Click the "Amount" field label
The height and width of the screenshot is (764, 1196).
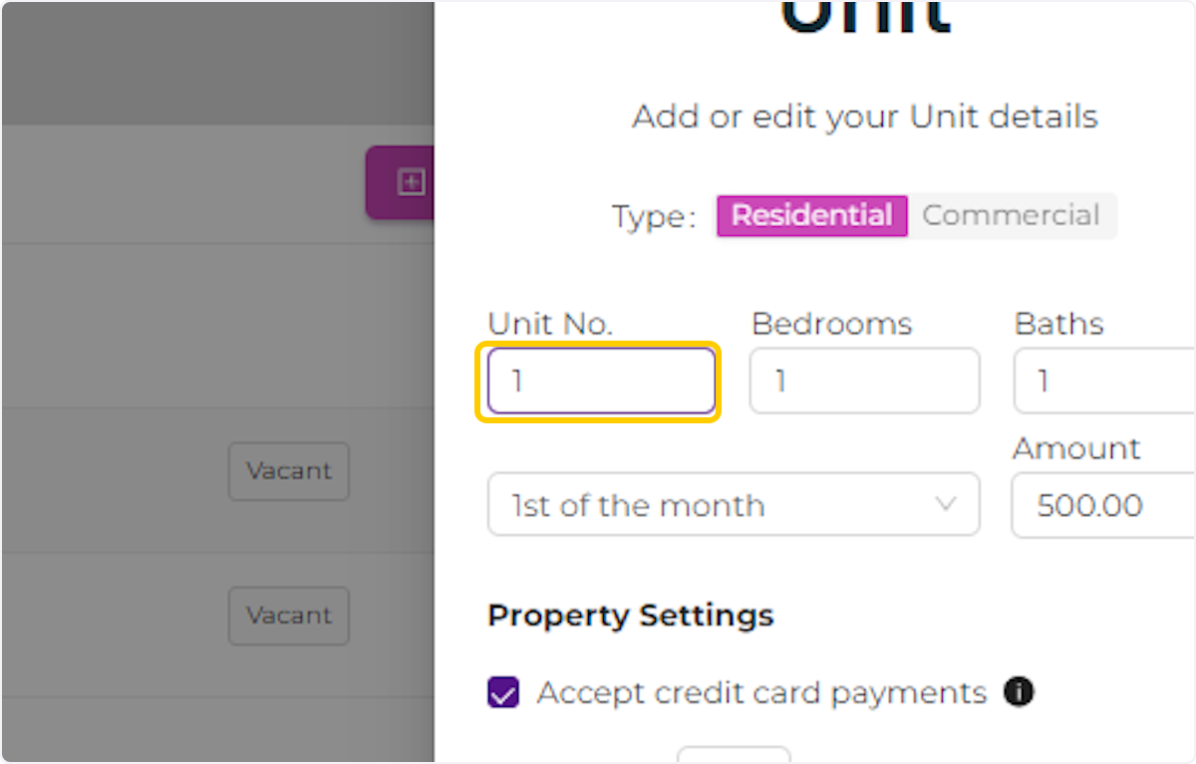coord(1076,448)
